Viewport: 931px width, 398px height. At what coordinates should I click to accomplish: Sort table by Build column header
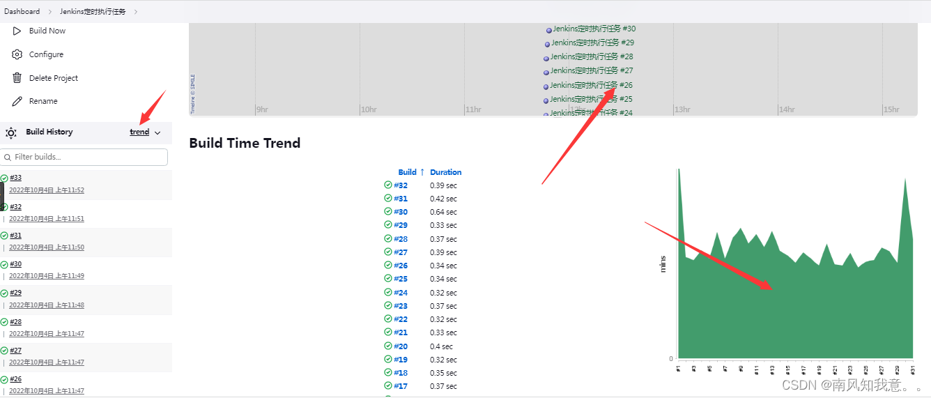click(411, 172)
